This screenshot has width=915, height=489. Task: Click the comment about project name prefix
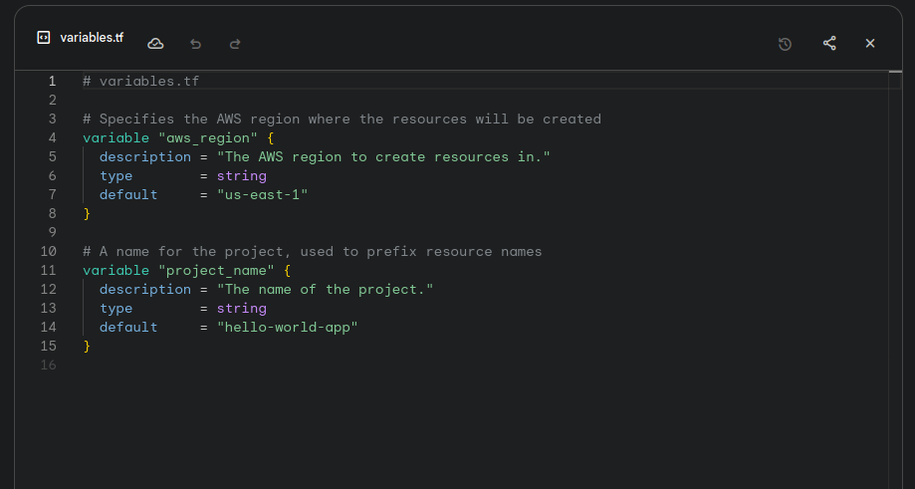313,252
